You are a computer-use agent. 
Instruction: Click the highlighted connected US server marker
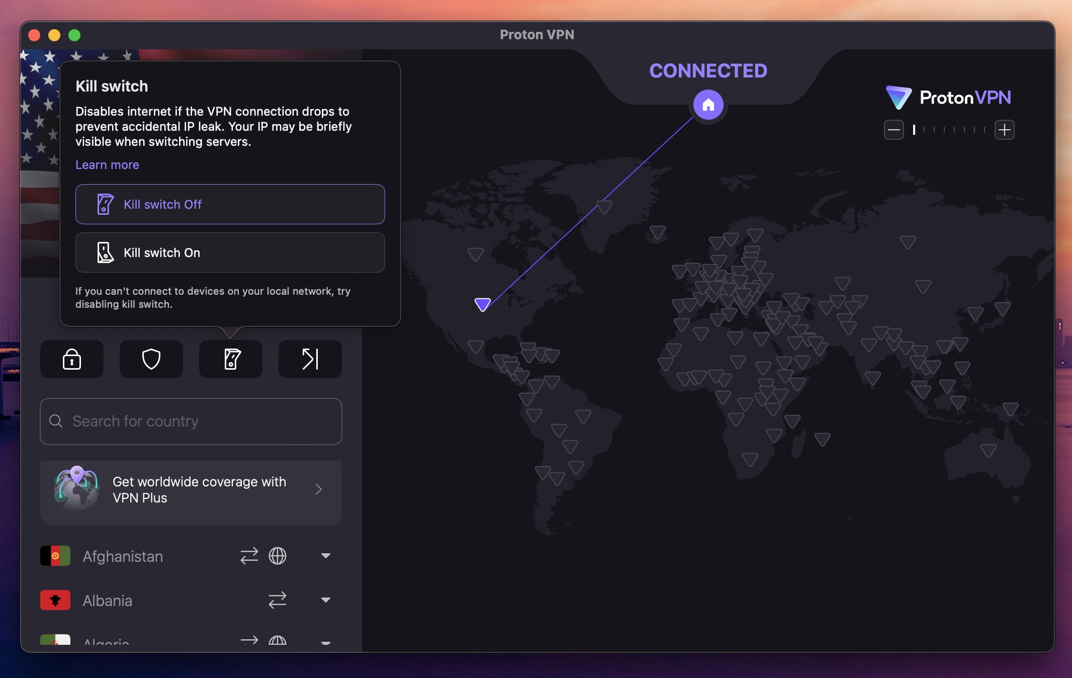coord(483,304)
